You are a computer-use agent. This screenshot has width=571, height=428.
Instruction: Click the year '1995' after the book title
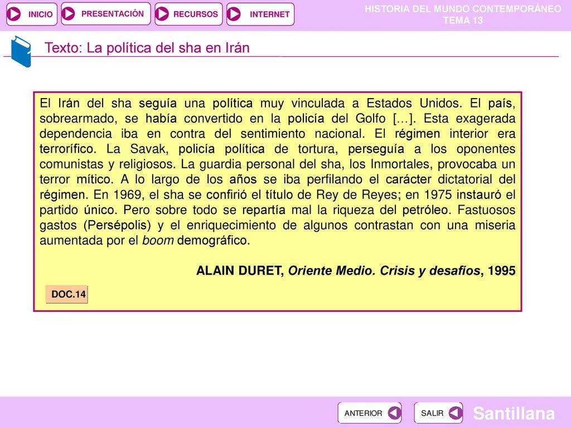pyautogui.click(x=501, y=271)
